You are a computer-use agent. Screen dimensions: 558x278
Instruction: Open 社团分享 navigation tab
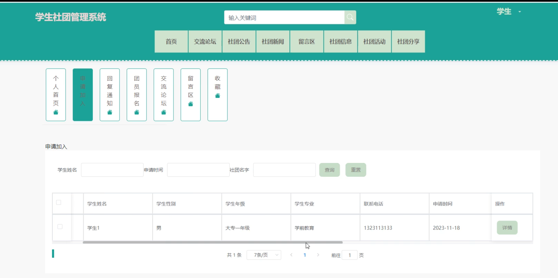coord(408,41)
